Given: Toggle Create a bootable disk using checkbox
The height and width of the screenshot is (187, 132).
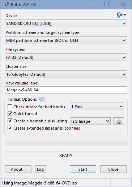Looking at the screenshot, I should [x=10, y=121].
